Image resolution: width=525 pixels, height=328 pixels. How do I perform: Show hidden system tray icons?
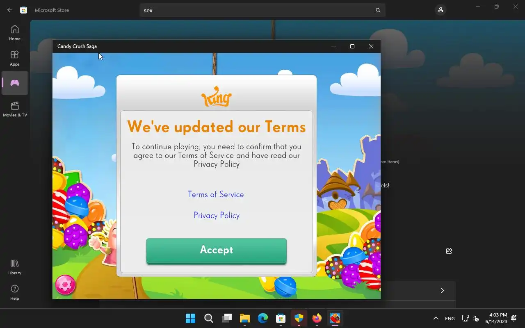[x=436, y=318]
